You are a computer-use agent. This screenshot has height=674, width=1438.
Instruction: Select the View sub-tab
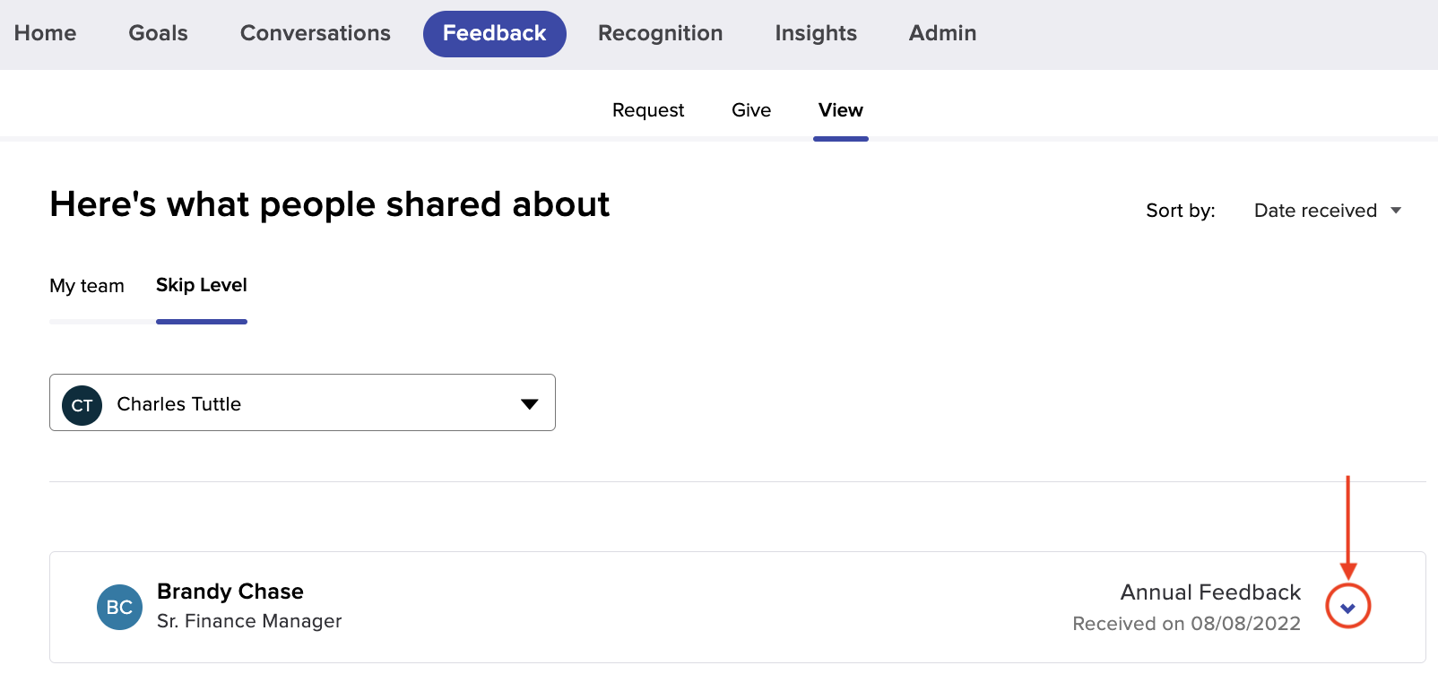[841, 110]
